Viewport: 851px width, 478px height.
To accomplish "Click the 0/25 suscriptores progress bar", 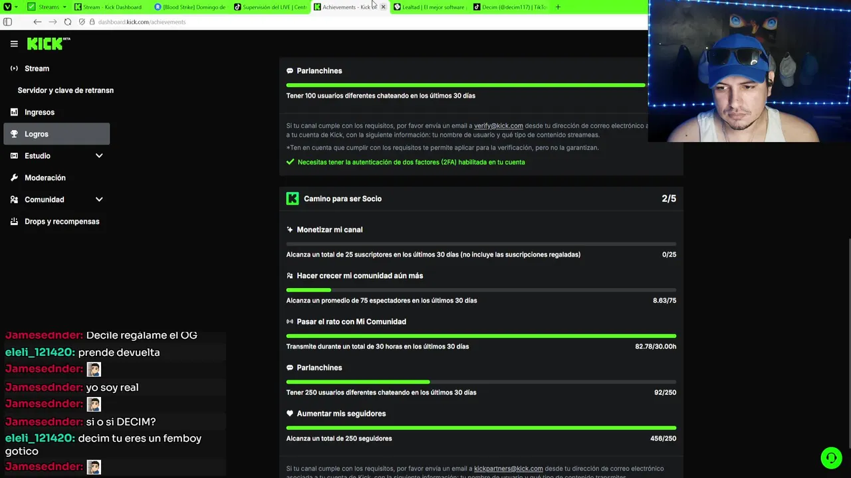I will [481, 244].
